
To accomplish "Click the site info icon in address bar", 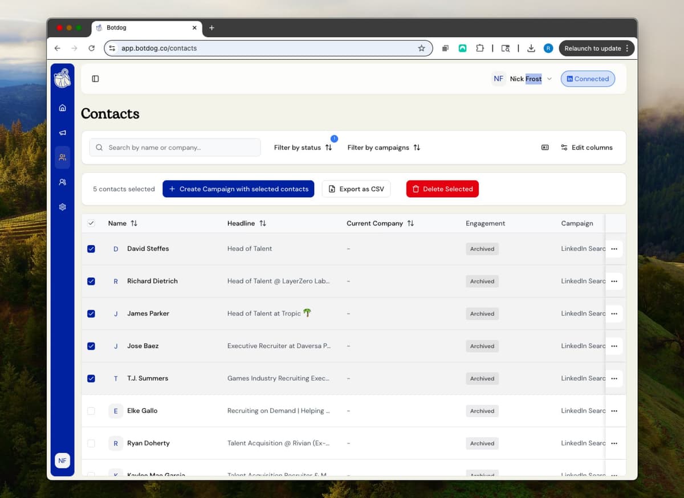I will [x=112, y=48].
